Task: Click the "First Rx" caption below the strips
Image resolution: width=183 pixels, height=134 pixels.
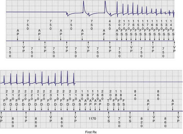Action: pyautogui.click(x=91, y=131)
